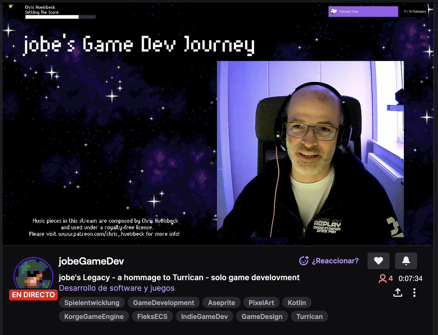Select the Kotlin tag
The image size is (438, 335).
click(x=297, y=303)
